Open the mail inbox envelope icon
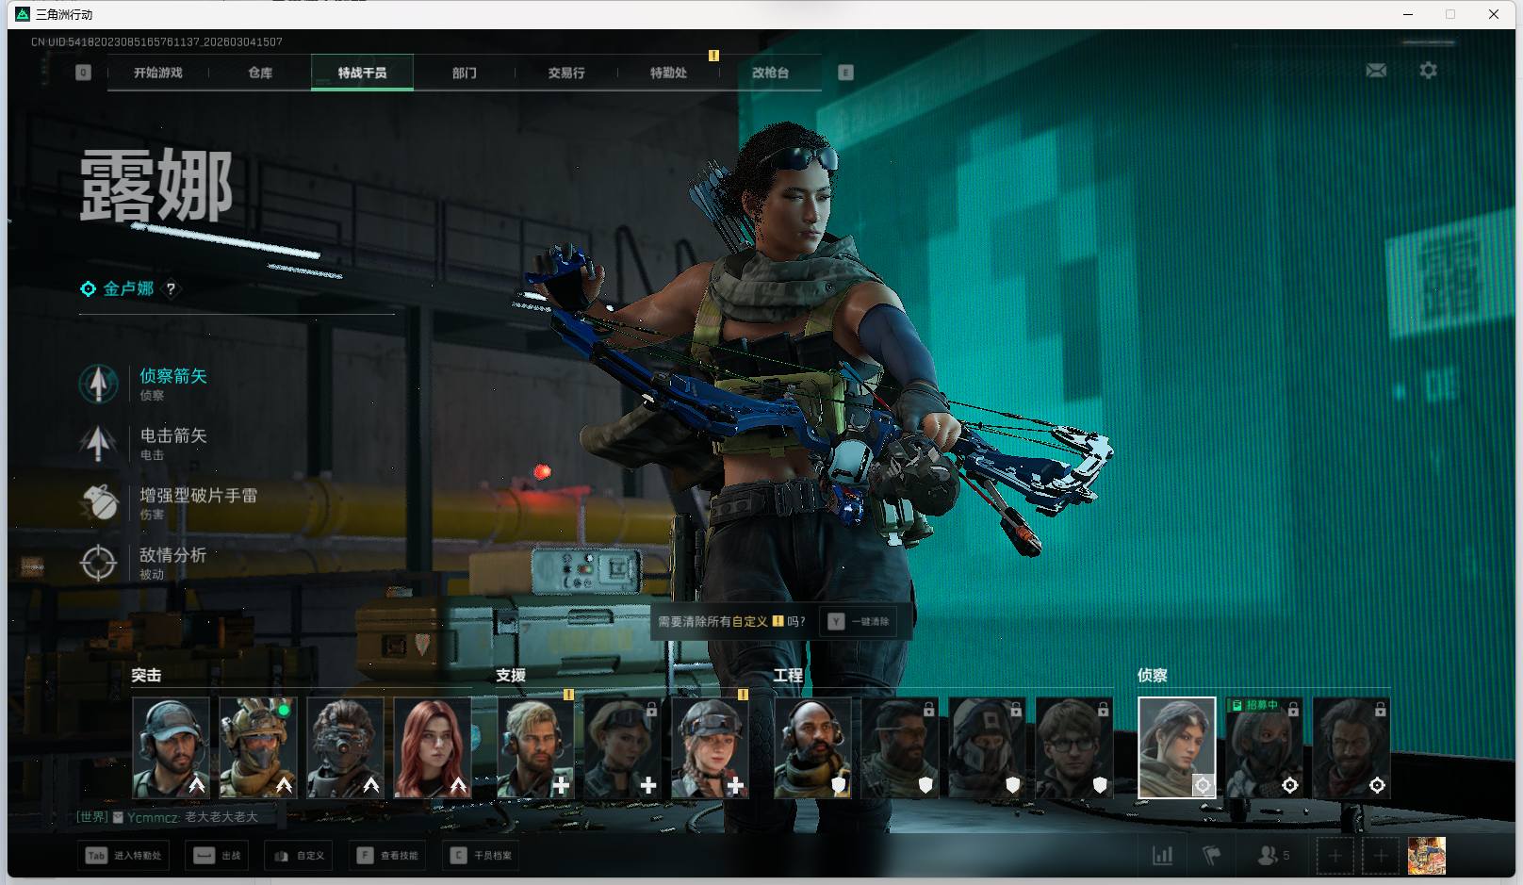This screenshot has width=1523, height=885. tap(1376, 71)
